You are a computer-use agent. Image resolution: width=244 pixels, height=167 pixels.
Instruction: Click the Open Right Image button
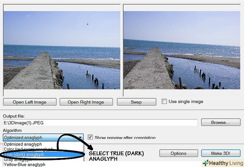86,102
